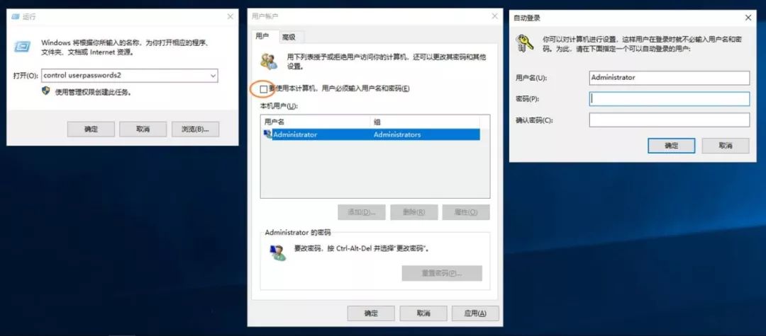Click the Open input with control userpasswords2
The image size is (766, 336).
click(x=130, y=76)
